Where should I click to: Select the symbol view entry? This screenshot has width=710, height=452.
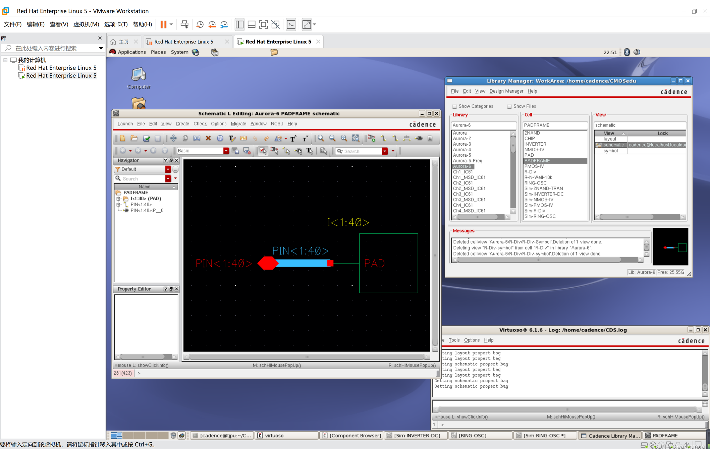(610, 151)
